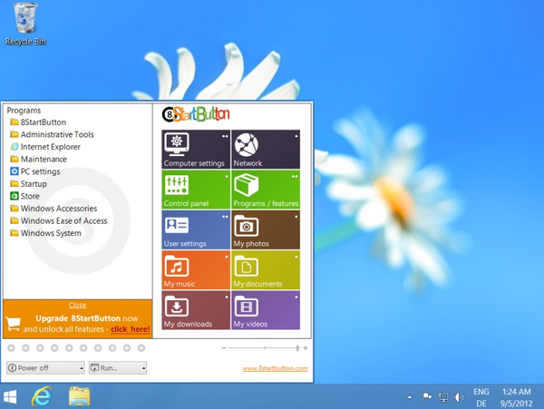Open the My videos tile
Viewport: 544px width, 409px height.
pyautogui.click(x=266, y=310)
